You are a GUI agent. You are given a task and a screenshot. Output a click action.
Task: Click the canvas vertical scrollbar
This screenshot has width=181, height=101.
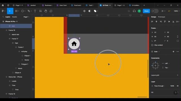click(x=148, y=68)
